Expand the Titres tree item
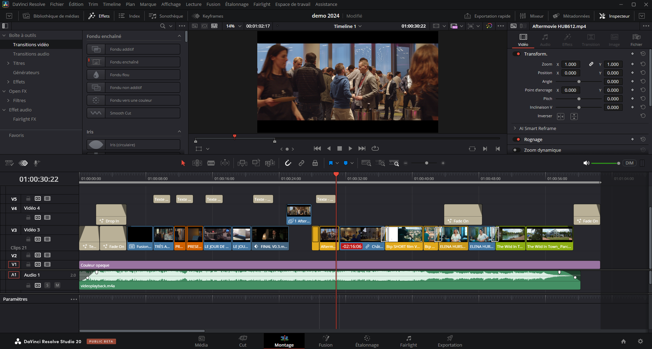 pos(8,63)
